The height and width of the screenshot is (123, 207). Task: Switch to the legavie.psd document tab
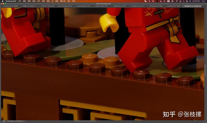pos(11,6)
